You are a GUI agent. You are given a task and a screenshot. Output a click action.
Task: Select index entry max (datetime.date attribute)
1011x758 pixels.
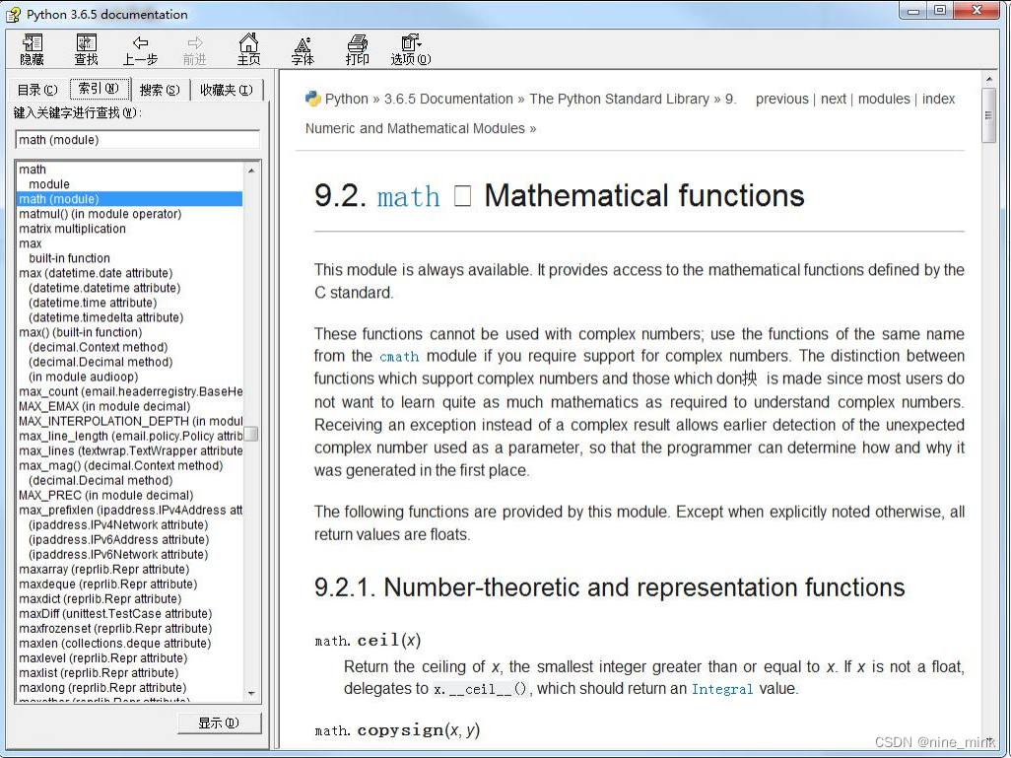(x=96, y=273)
